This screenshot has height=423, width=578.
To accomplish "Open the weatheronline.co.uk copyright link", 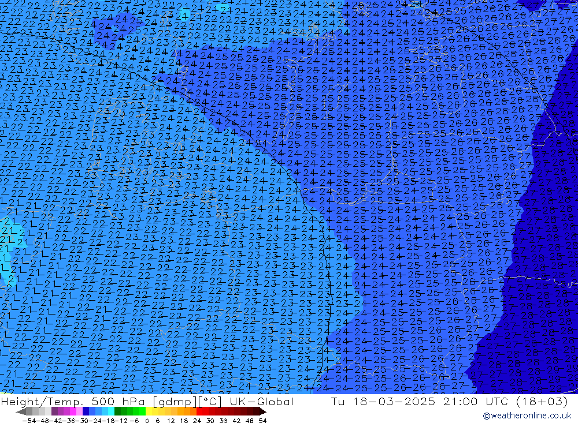I will click(527, 415).
